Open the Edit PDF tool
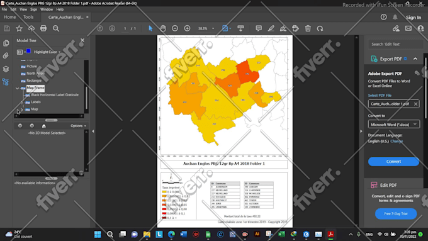The width and height of the screenshot is (428, 241). (x=388, y=185)
